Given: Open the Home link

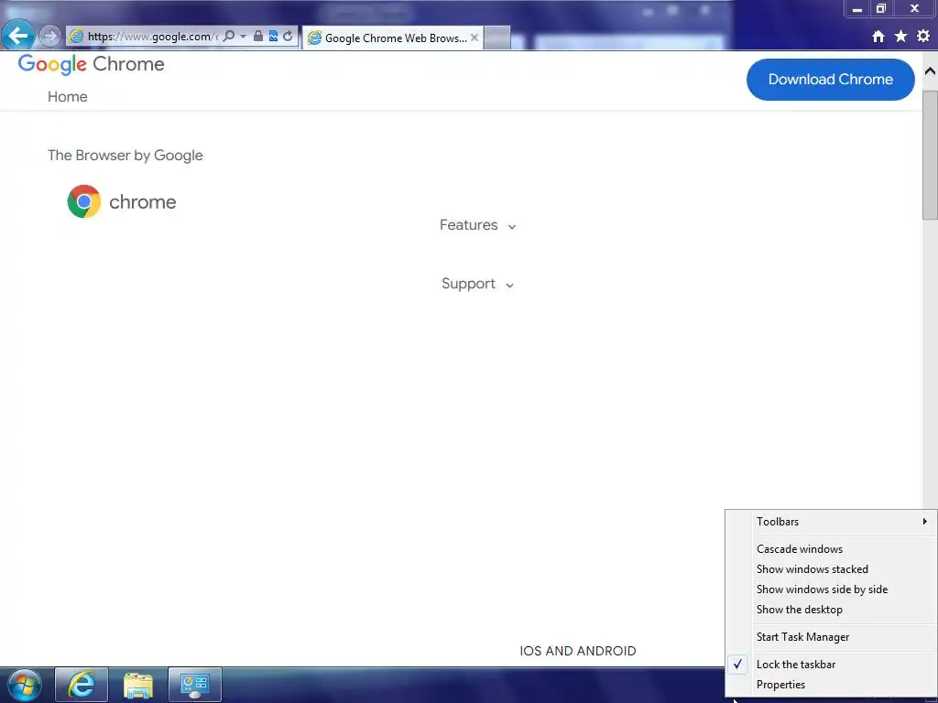Looking at the screenshot, I should [x=68, y=97].
